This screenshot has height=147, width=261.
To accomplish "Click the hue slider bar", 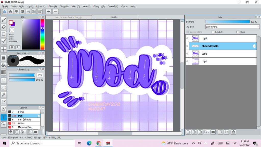I will (43, 34).
